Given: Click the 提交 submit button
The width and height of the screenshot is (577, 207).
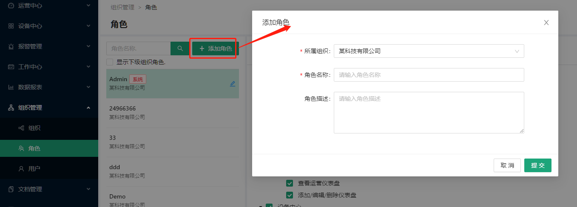Looking at the screenshot, I should click(x=537, y=165).
